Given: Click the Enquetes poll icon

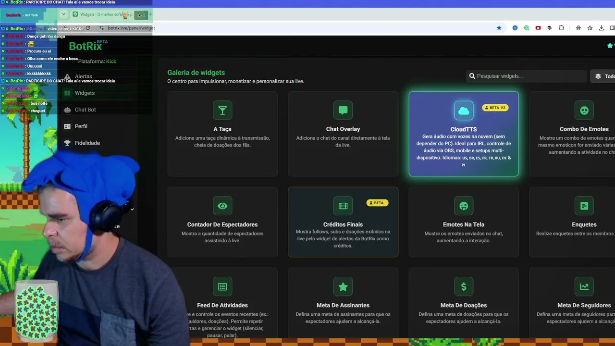Looking at the screenshot, I should pyautogui.click(x=584, y=206).
